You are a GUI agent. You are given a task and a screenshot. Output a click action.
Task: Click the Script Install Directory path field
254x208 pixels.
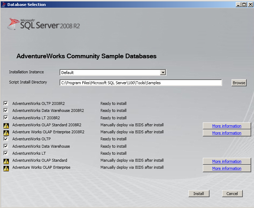141,83
